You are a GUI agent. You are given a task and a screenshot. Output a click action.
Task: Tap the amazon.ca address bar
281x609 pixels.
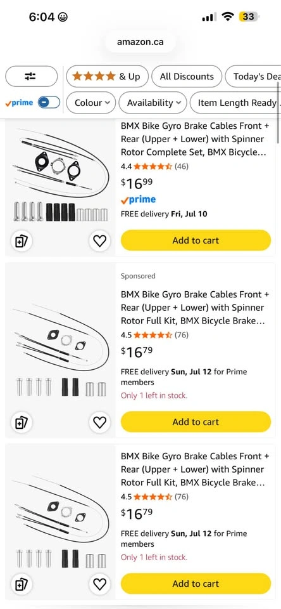coord(140,42)
